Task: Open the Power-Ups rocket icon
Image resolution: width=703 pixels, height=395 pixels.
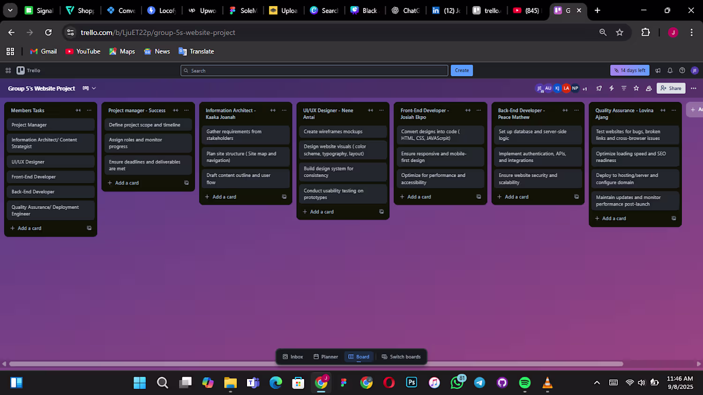Action: (x=599, y=88)
